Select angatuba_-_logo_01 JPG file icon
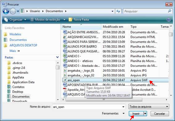The image size is (175, 121). (65, 71)
